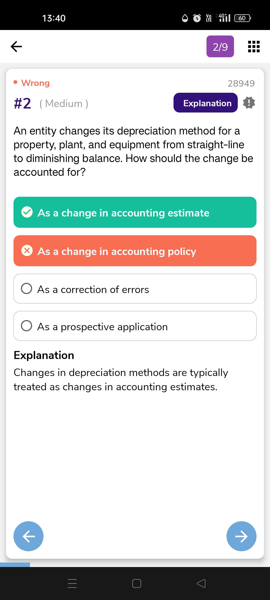270x600 pixels.
Task: Tap the Android back triangle icon
Action: [x=201, y=583]
